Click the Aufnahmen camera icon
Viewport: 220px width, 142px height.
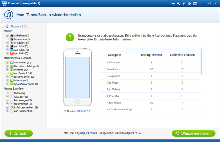click(12, 36)
